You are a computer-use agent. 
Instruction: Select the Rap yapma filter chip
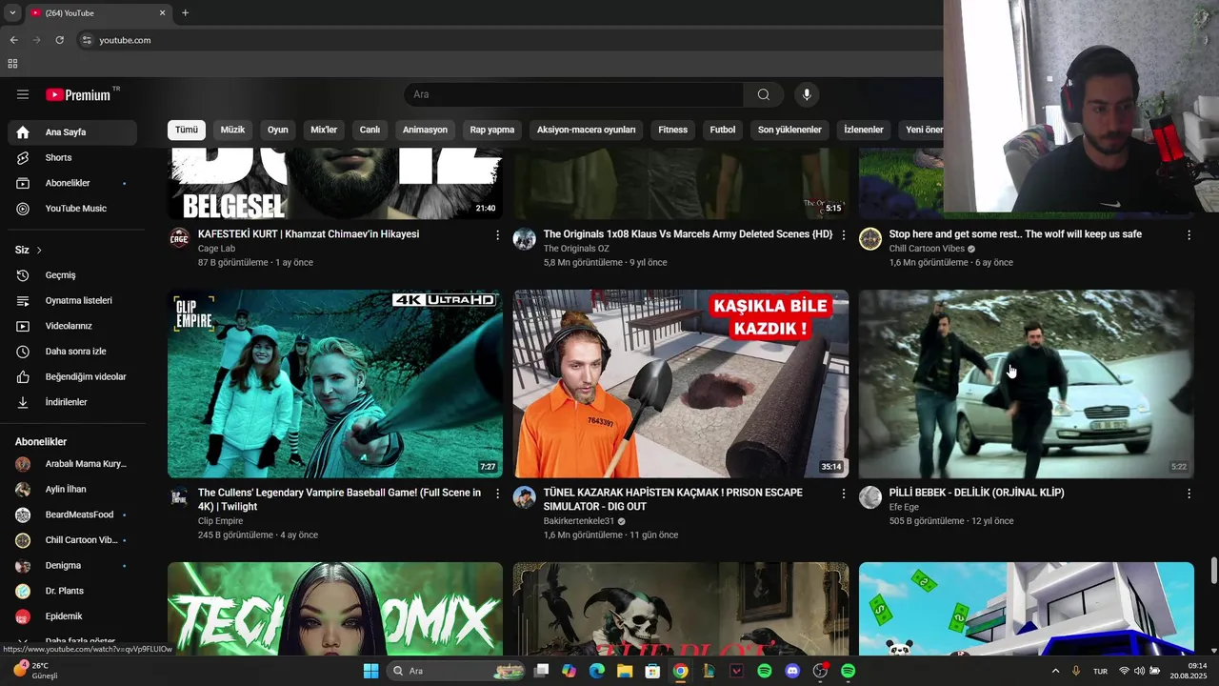tap(492, 130)
